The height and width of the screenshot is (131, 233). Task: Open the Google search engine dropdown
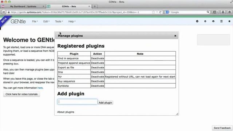(x=168, y=12)
